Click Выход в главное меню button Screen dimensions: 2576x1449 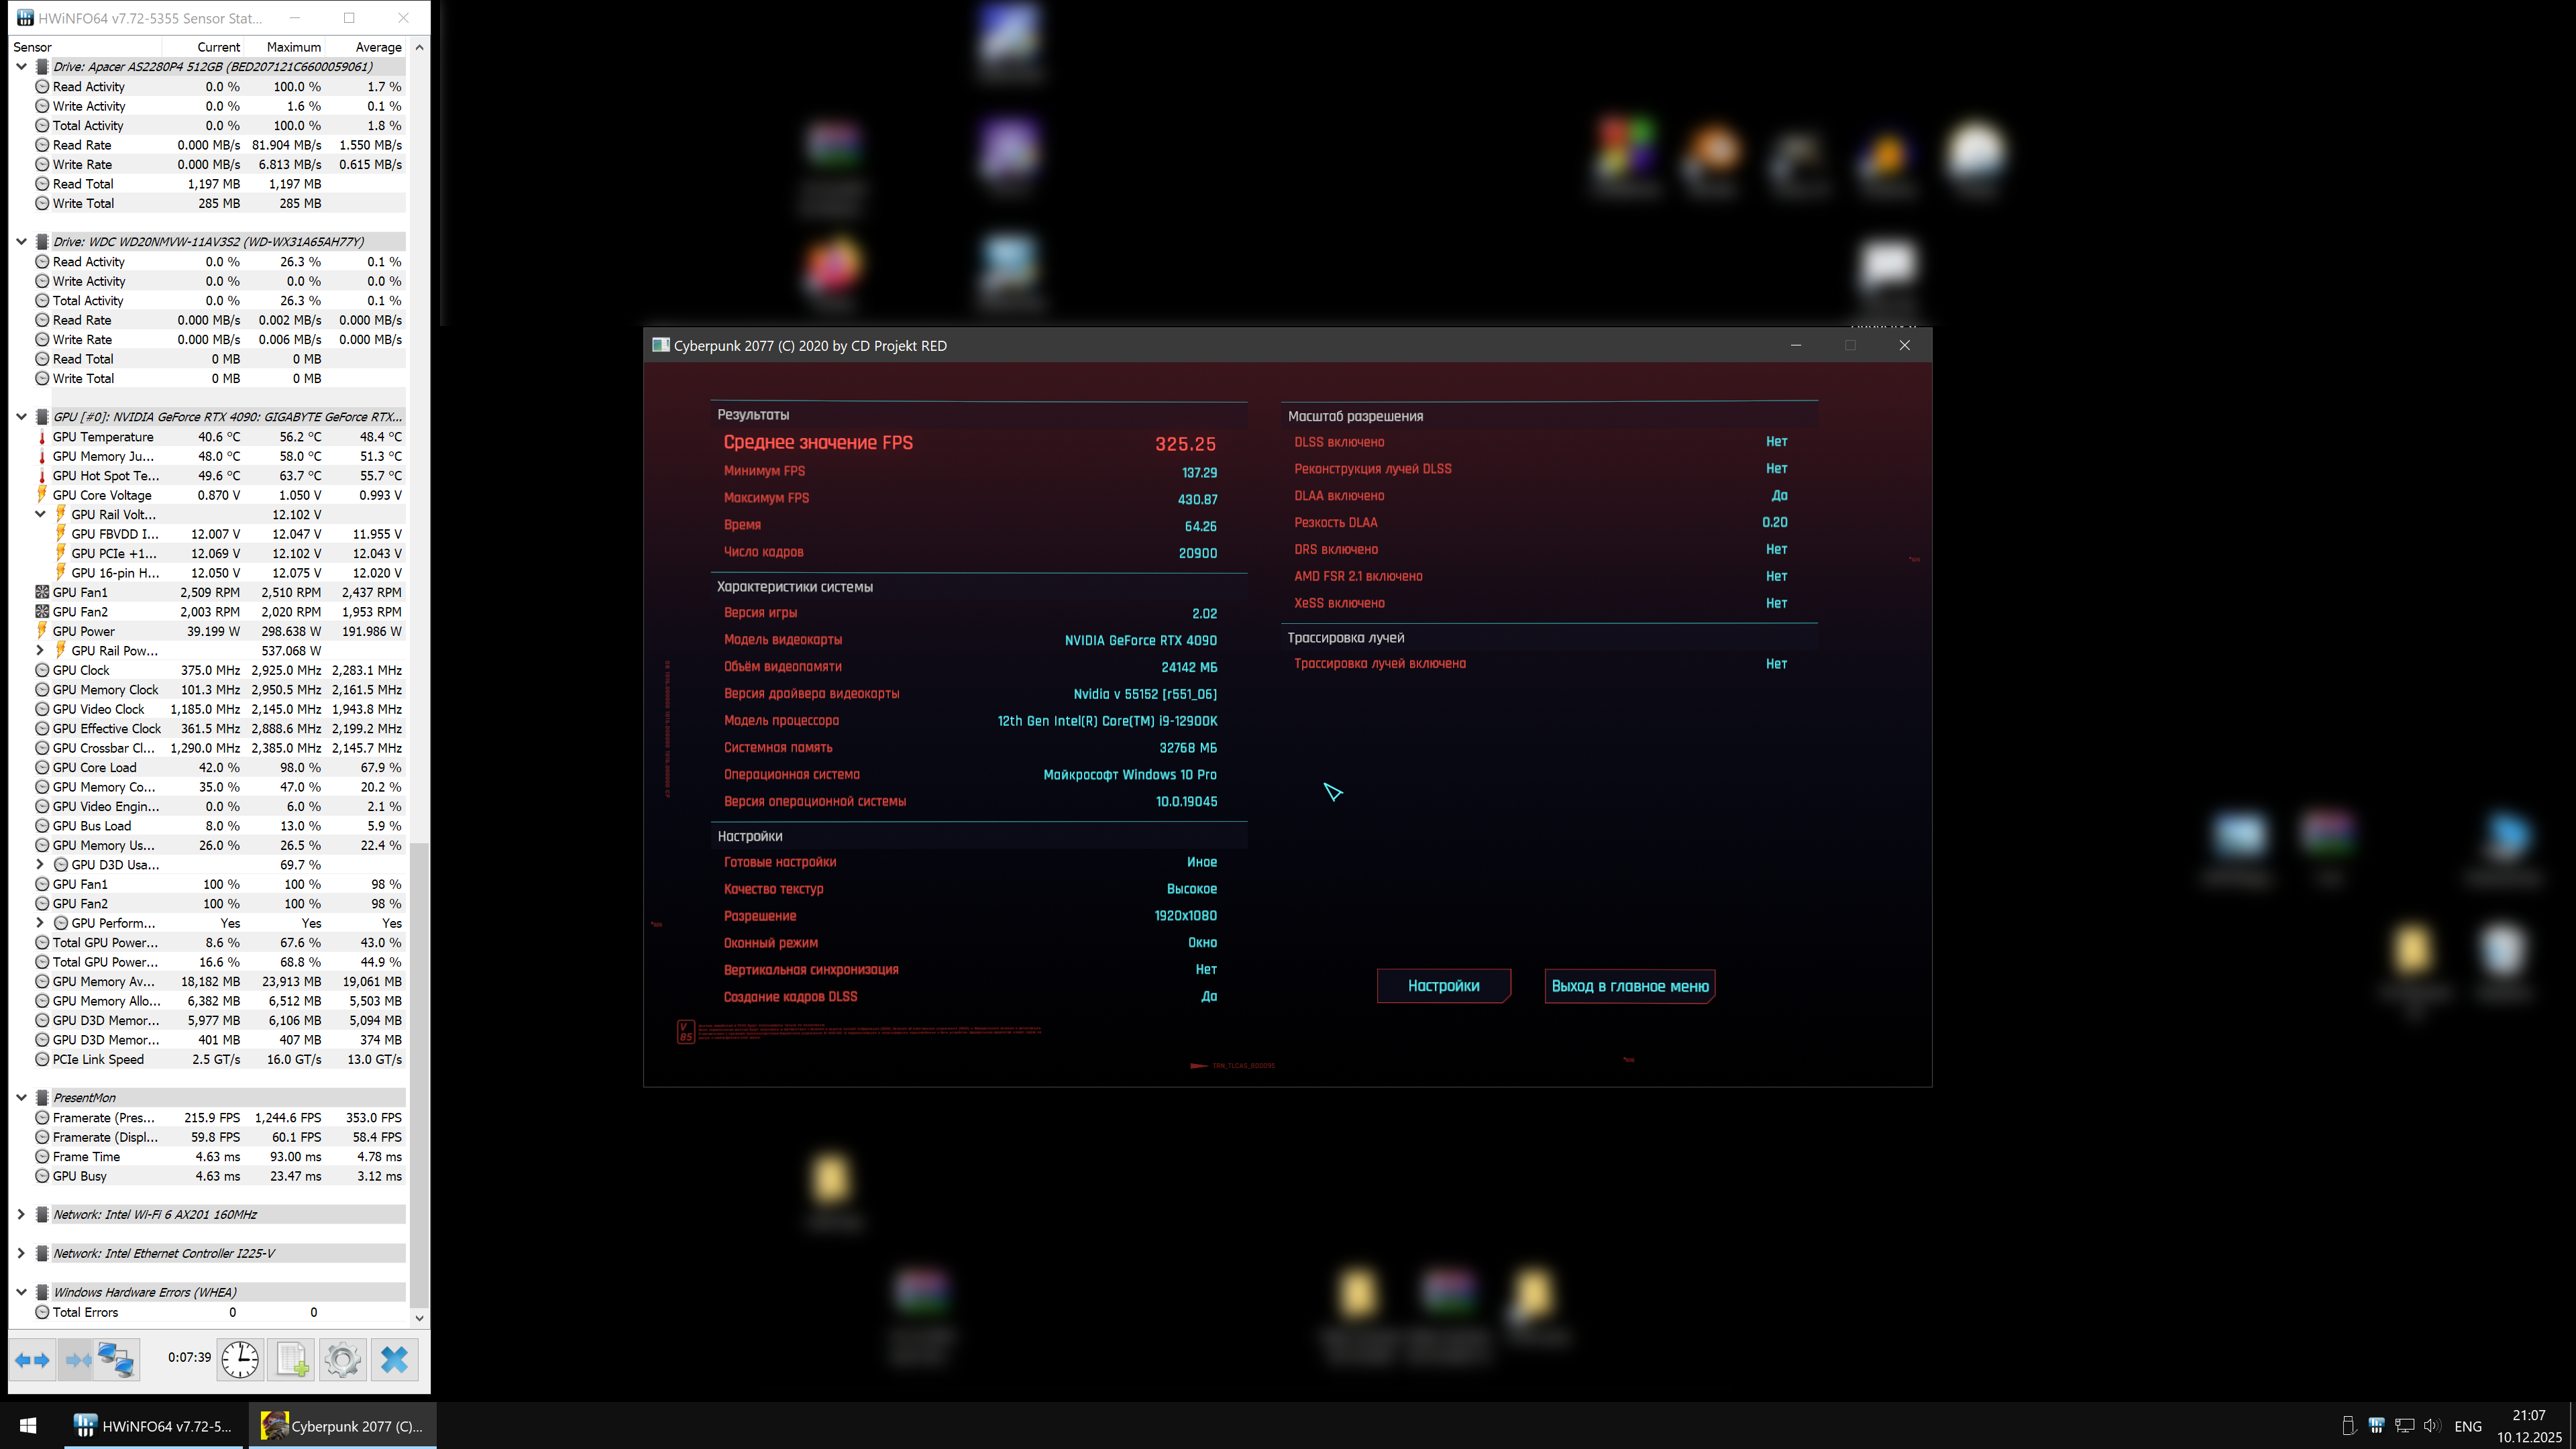1629,986
